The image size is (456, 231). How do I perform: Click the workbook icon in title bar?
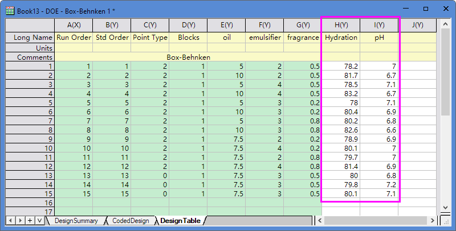10,11
